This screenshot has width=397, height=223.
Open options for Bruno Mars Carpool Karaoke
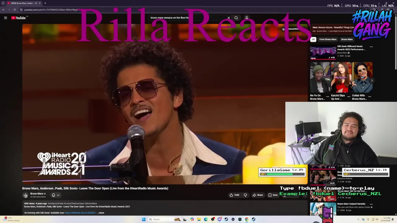click(371, 204)
